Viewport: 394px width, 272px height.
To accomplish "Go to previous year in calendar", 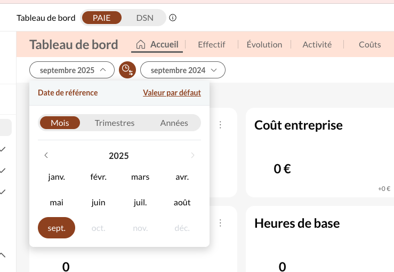I will click(x=46, y=155).
